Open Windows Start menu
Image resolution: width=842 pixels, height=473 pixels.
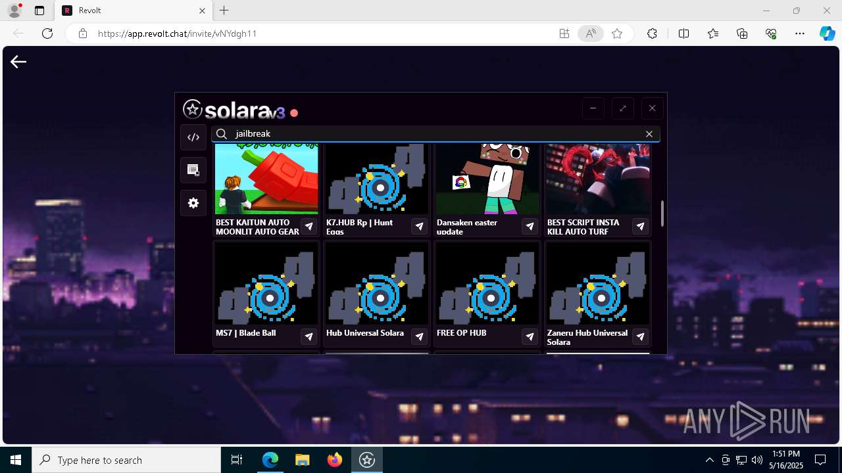(x=16, y=460)
